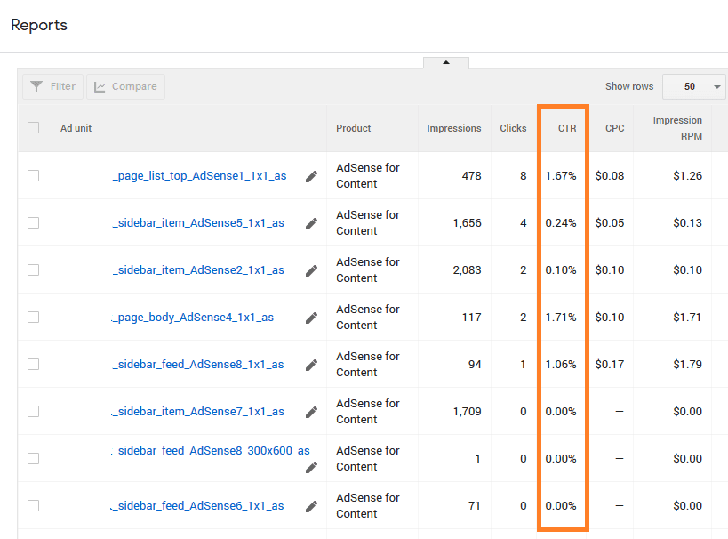Screen dimensions: 728x539
Task: Click the 0.10% CTR value
Action: tap(561, 270)
